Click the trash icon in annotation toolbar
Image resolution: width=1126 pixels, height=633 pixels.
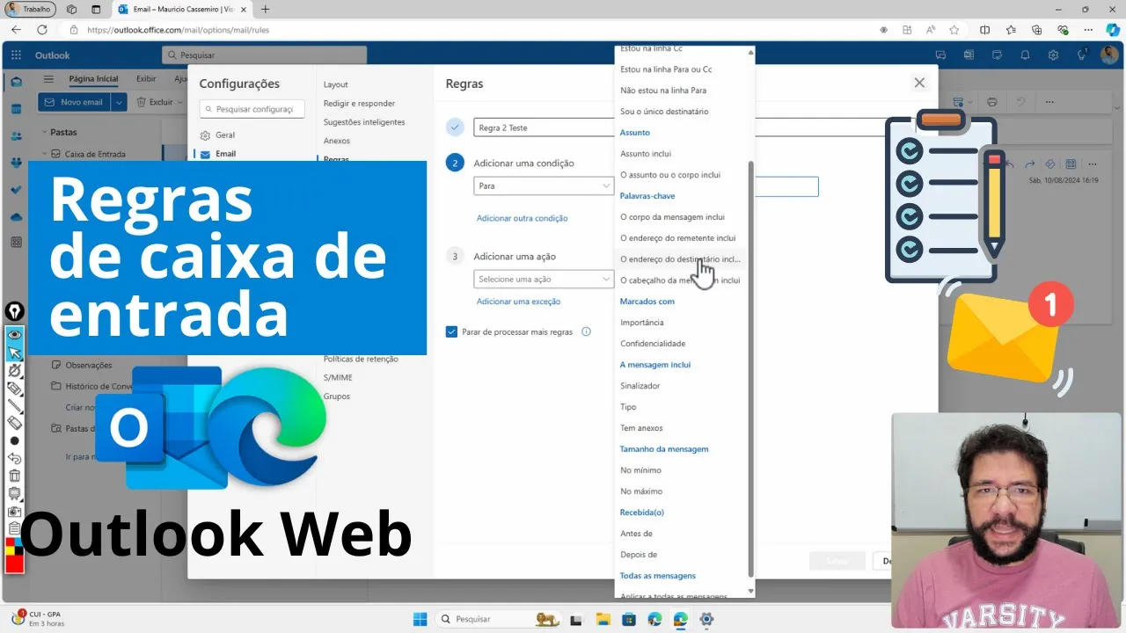point(14,476)
